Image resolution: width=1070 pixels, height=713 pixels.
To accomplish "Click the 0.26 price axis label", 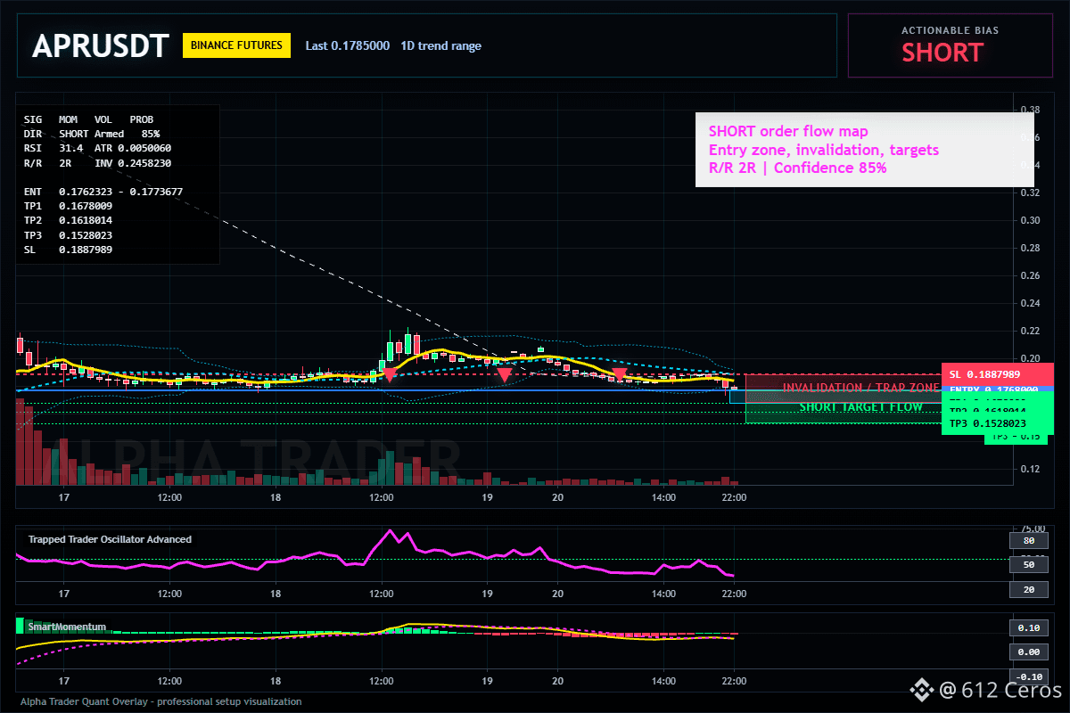I will point(1029,275).
